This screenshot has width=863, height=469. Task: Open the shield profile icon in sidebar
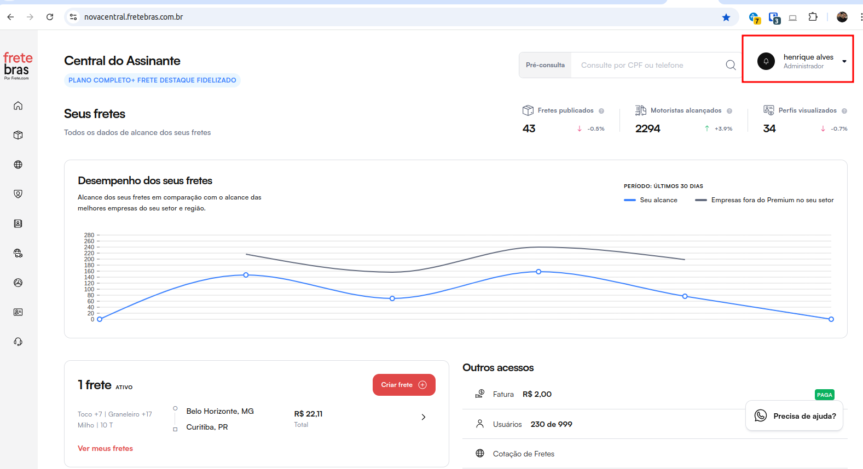[x=18, y=194]
